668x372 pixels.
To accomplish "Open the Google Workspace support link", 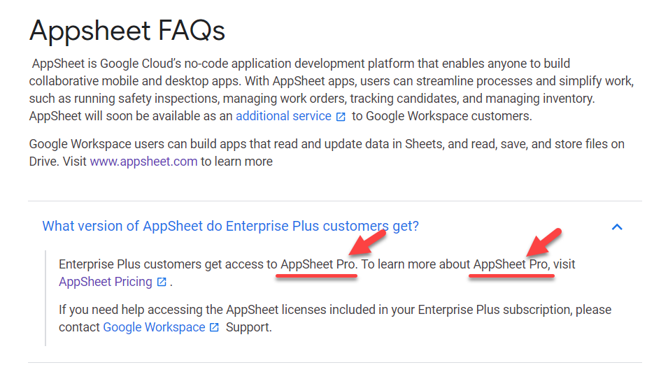I will 154,327.
